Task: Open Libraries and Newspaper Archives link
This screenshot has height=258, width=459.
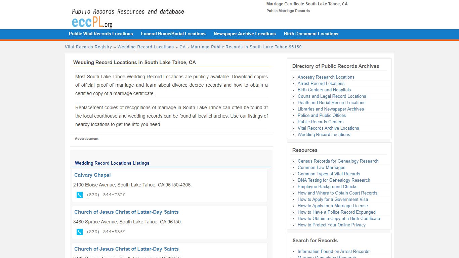Action: coord(331,109)
